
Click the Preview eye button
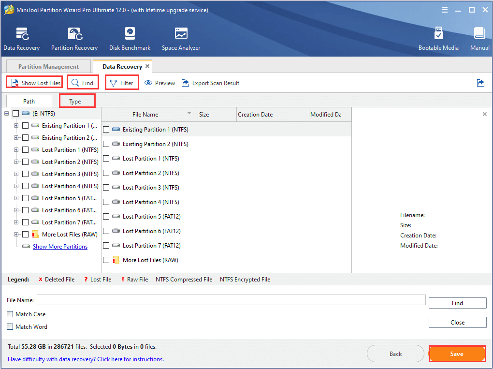[x=159, y=83]
